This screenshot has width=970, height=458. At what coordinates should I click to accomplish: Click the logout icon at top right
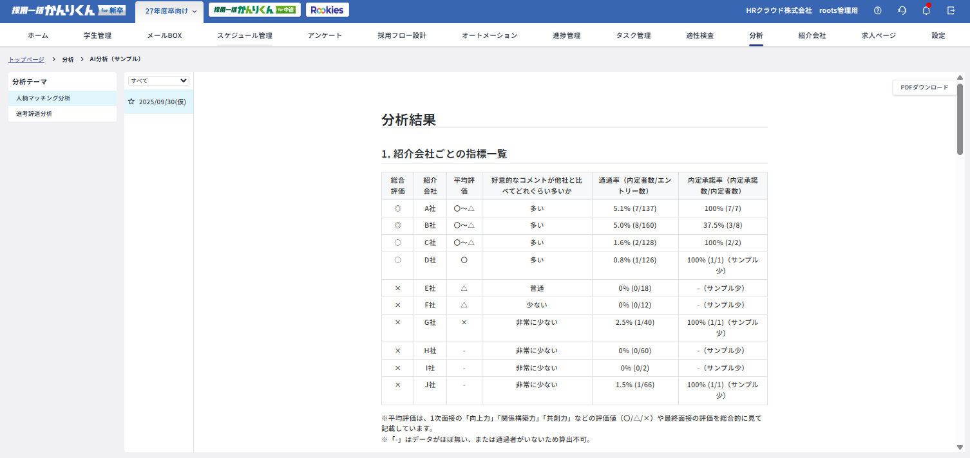coord(951,10)
